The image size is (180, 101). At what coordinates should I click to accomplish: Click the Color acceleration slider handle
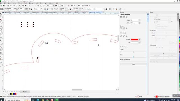(133, 57)
